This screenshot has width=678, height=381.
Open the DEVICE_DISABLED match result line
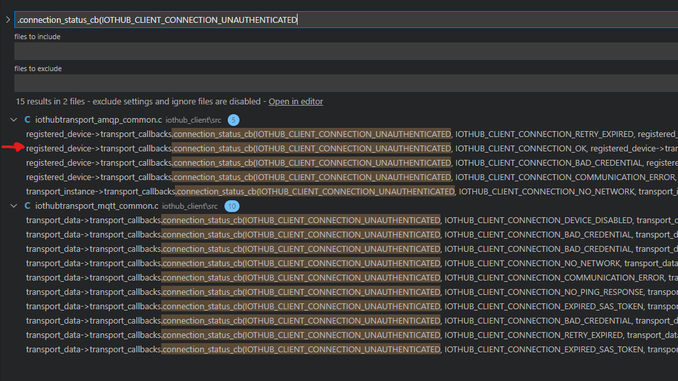261,220
